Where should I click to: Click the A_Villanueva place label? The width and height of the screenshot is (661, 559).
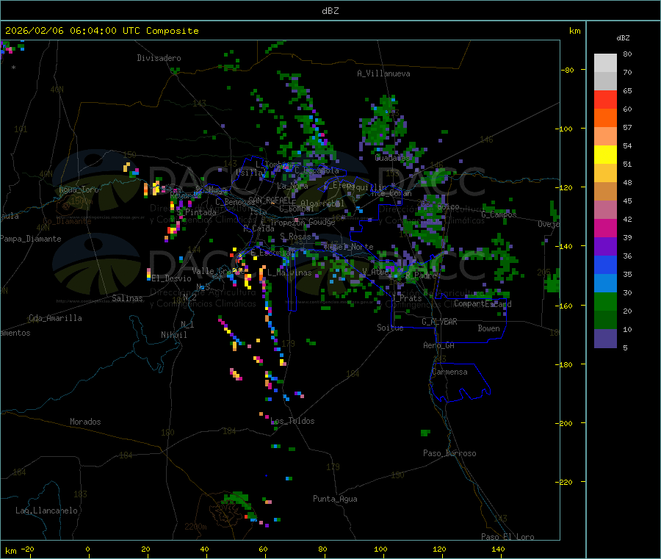tap(383, 73)
